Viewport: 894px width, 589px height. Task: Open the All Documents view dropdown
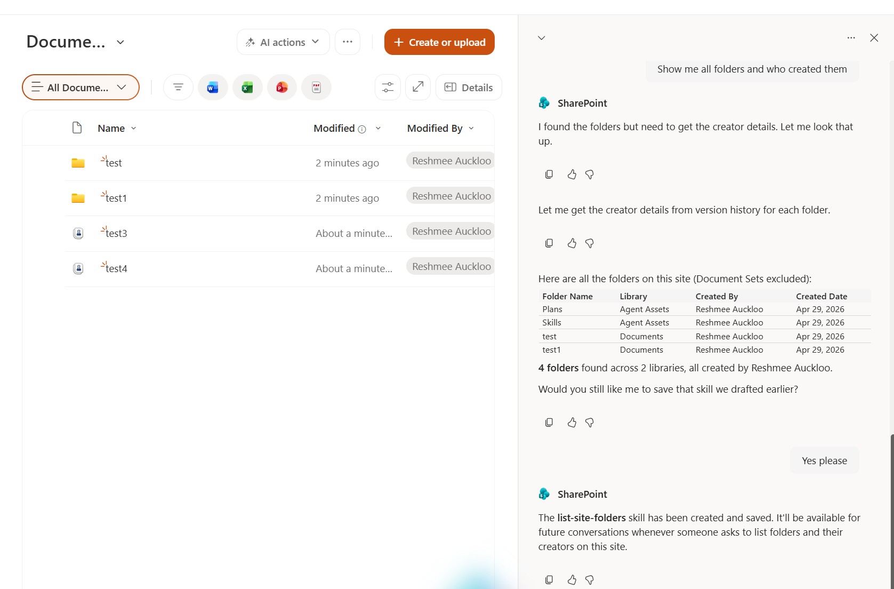pyautogui.click(x=80, y=87)
